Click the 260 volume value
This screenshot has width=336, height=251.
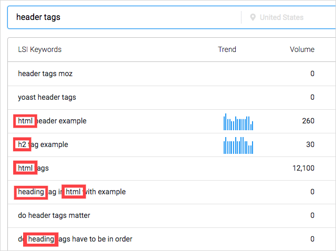308,121
